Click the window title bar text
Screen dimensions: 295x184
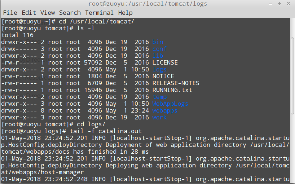tap(147, 4)
